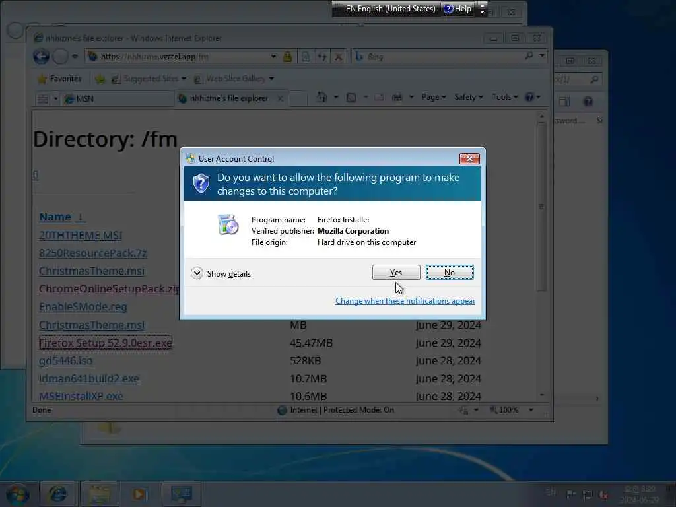Open the Safety menu
Image resolution: width=676 pixels, height=507 pixels.
pos(468,97)
